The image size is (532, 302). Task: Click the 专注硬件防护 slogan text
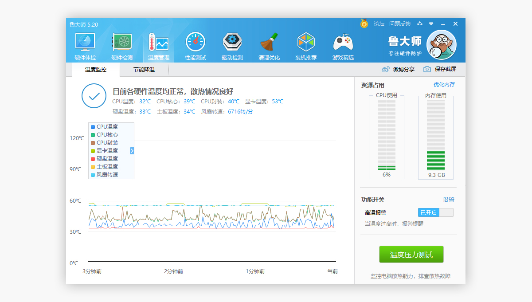tap(405, 53)
